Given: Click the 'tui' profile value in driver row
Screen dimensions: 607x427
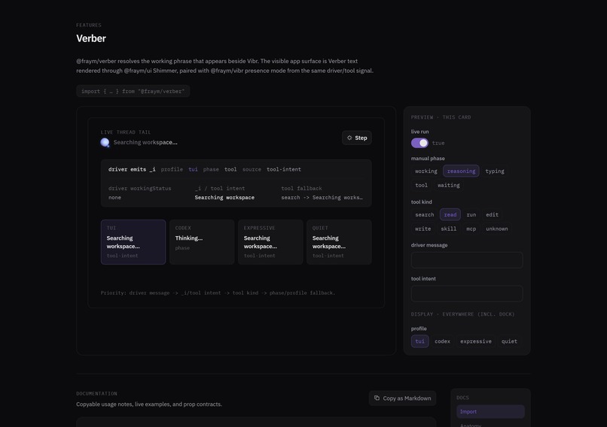Looking at the screenshot, I should pos(193,170).
